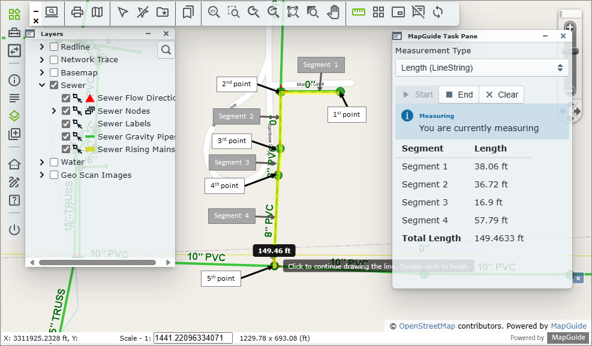Open the bookmarks tool
592x346 pixels.
(188, 12)
